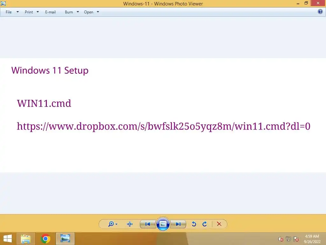Go to the next photo
This screenshot has height=245, width=326.
point(178,224)
